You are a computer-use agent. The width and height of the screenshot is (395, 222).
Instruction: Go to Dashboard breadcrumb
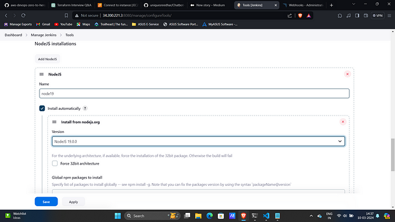[14, 35]
